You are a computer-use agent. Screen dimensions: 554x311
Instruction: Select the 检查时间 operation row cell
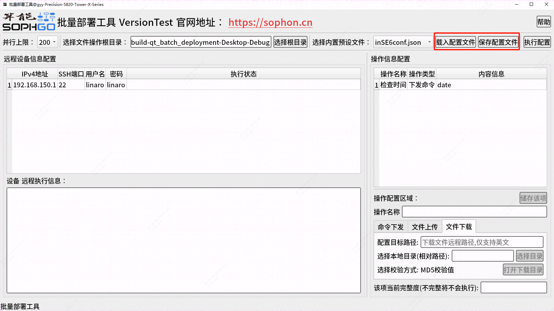[x=393, y=85]
